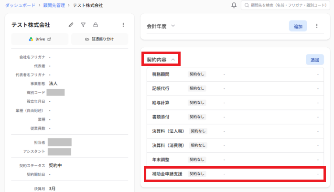The image size is (334, 192).
Task: Click 契約なし badge in 年末調整 row
Action: click(197, 160)
